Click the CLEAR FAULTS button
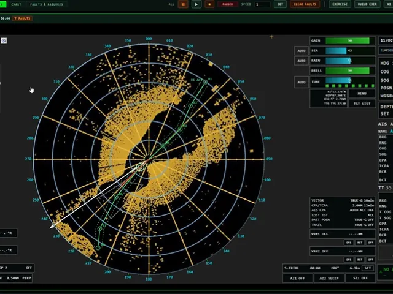The image size is (393, 294). [305, 4]
